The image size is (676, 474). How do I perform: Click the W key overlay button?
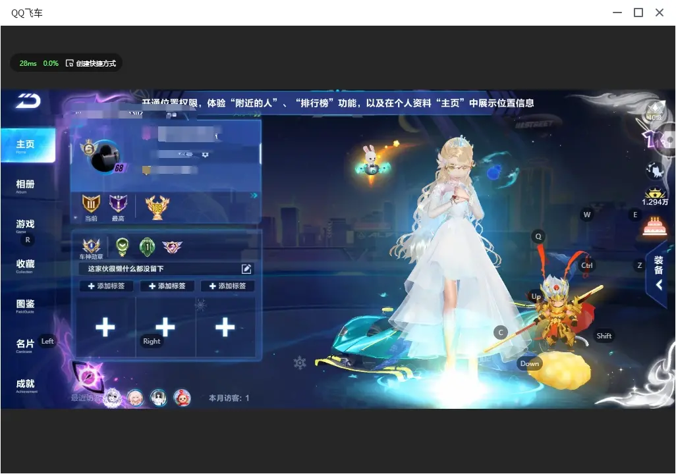pyautogui.click(x=587, y=215)
